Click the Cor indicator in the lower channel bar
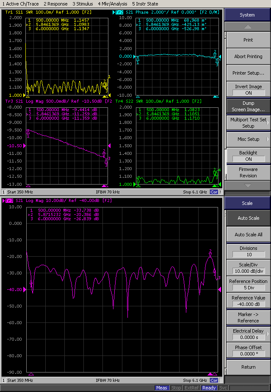Viewport: 271px width, 392px height. coord(214,381)
